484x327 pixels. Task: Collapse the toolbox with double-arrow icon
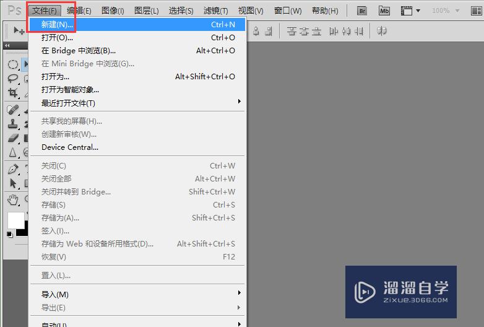(x=7, y=45)
